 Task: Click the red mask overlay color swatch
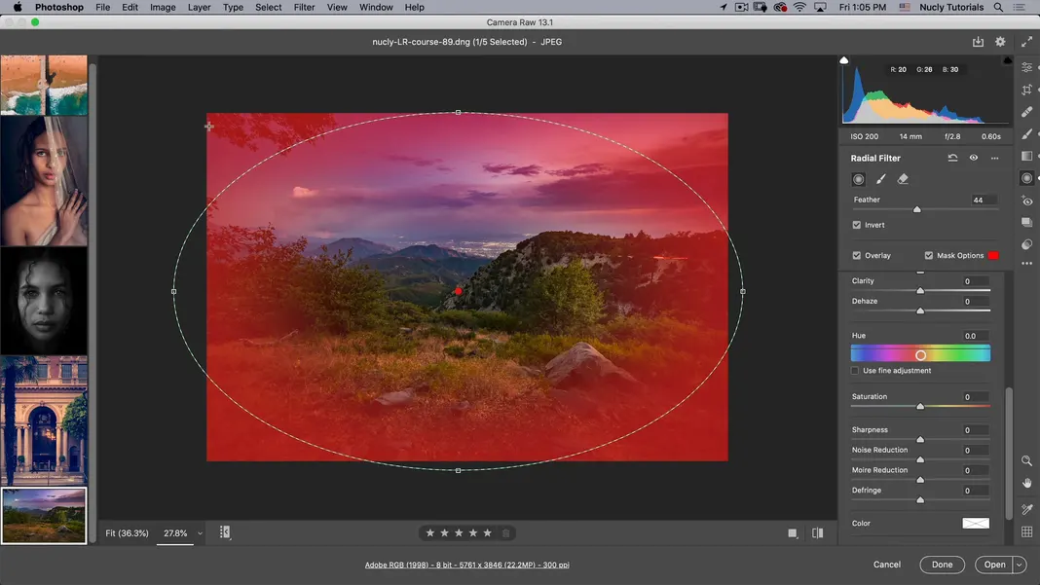click(993, 255)
